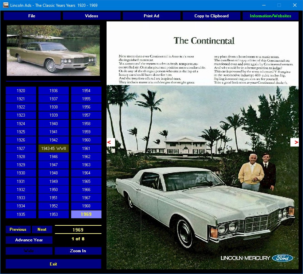Select year 1929
This screenshot has height=274, width=303.
pyautogui.click(x=21, y=165)
